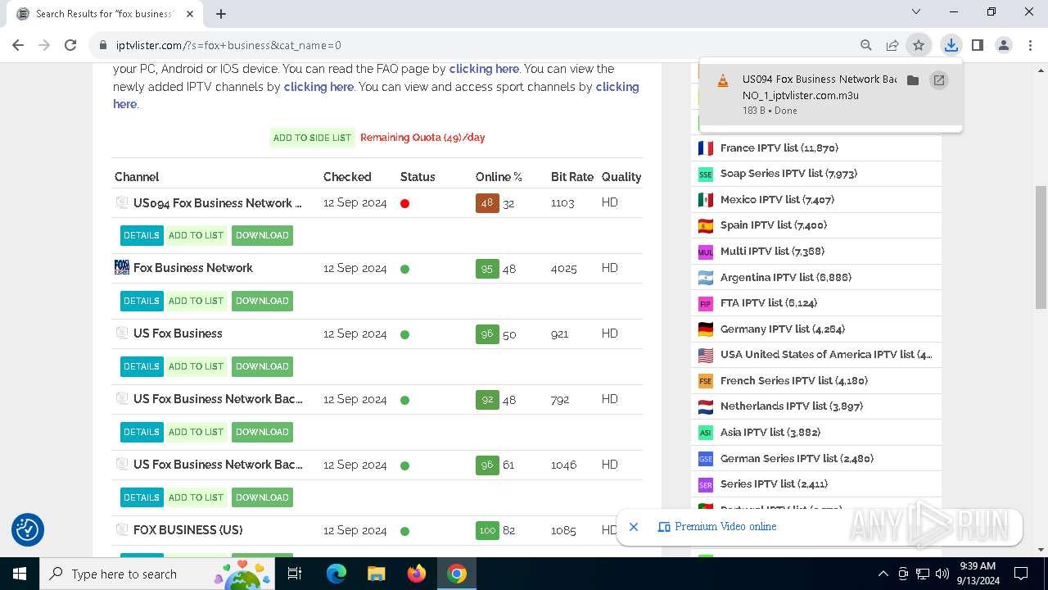This screenshot has height=590, width=1048.
Task: Go back with the browser back arrow
Action: pyautogui.click(x=18, y=45)
